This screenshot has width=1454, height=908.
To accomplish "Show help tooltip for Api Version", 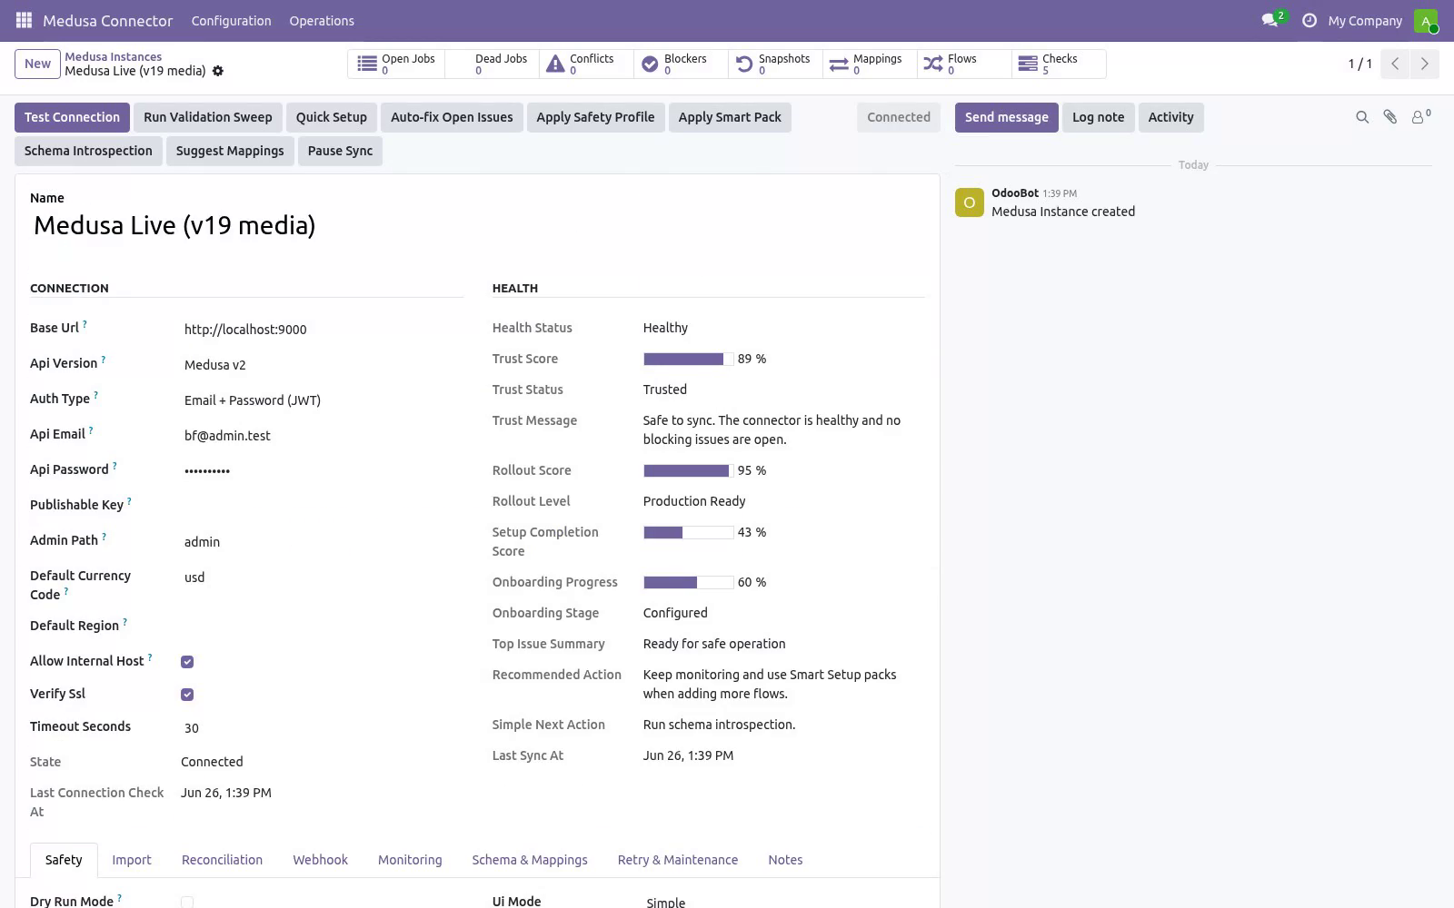I will pyautogui.click(x=103, y=360).
